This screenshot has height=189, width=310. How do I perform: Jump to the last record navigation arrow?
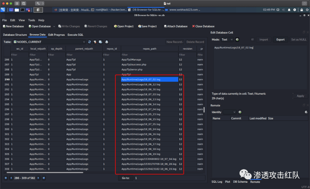(44, 178)
